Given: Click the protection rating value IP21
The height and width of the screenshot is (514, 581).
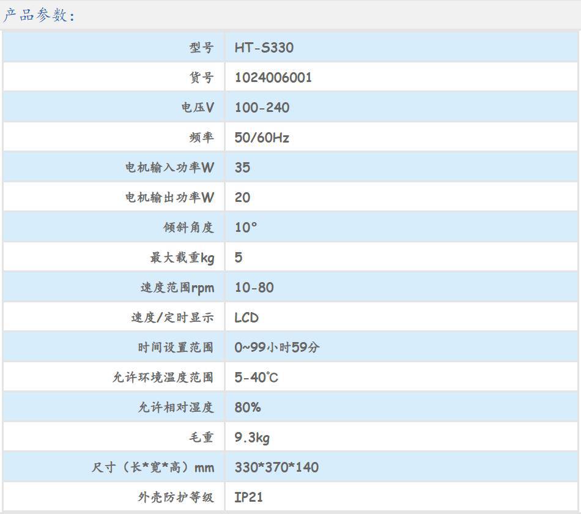Looking at the screenshot, I should [x=248, y=497].
